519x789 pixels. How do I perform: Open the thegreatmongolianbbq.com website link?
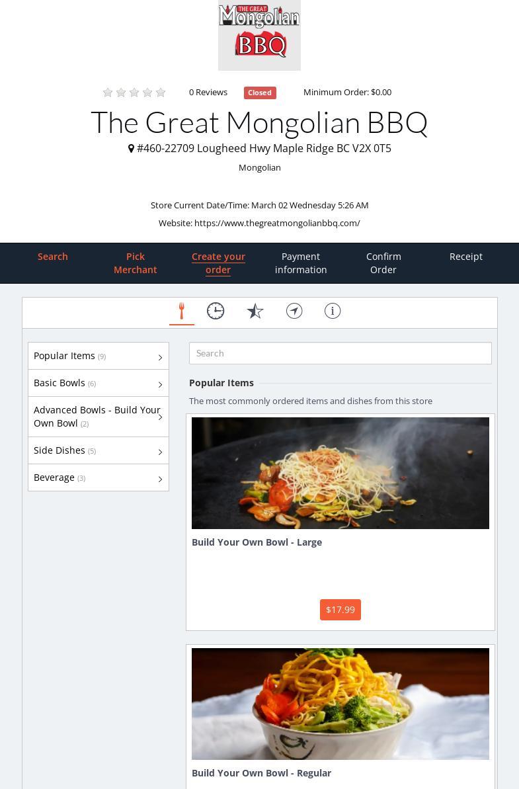coord(277,224)
